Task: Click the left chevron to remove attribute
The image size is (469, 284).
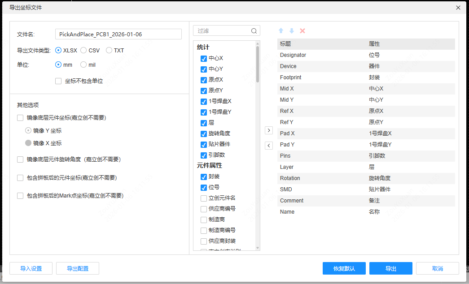Action: click(x=268, y=146)
